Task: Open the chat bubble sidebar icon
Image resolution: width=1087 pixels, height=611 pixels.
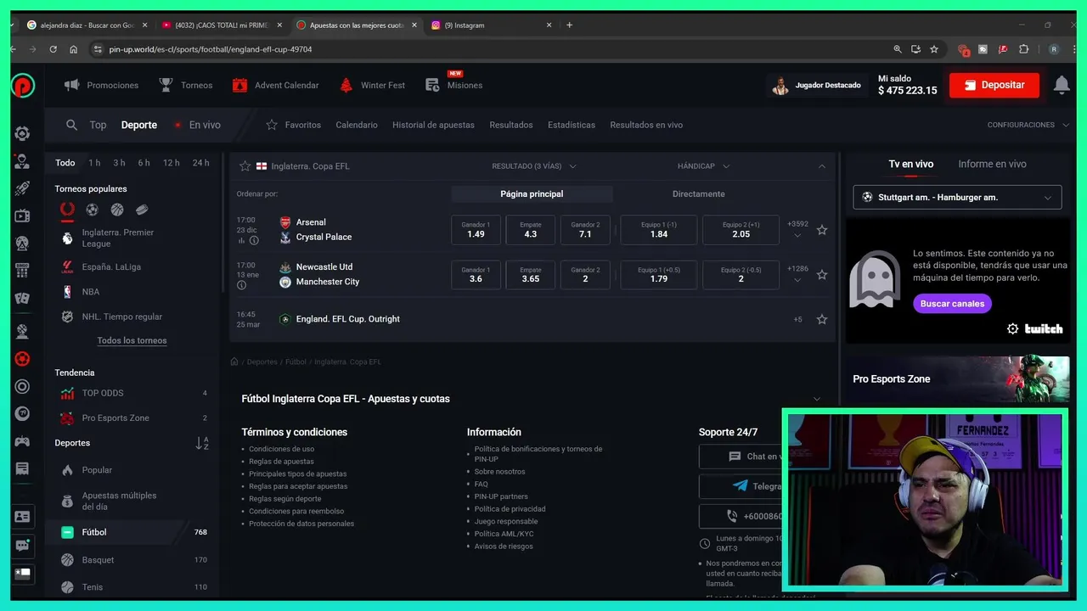Action: 23,546
